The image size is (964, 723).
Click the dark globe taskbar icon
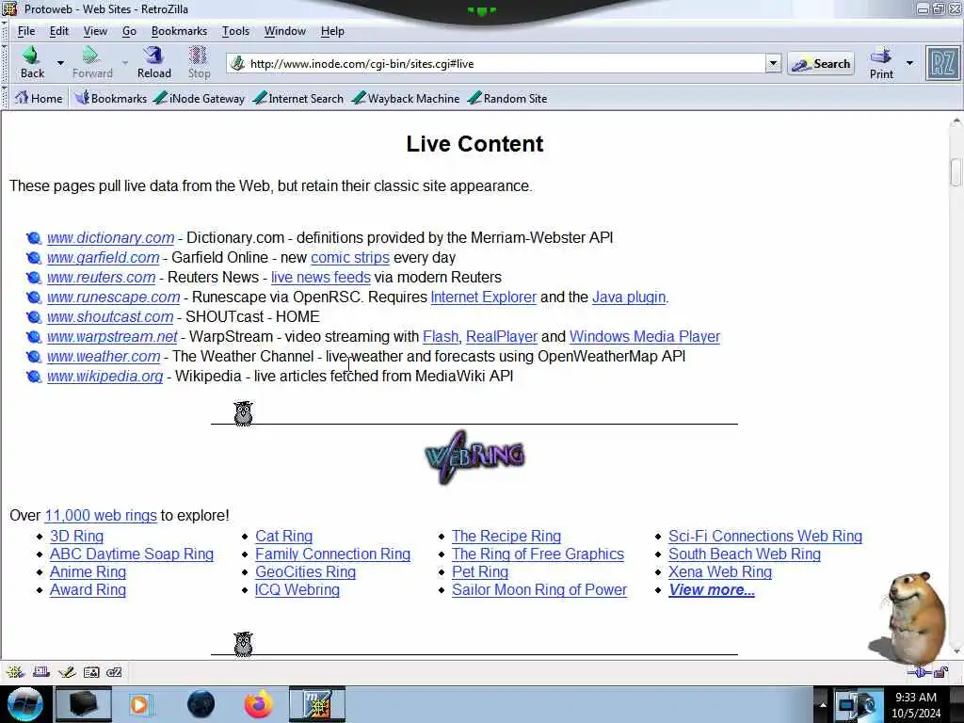pyautogui.click(x=201, y=704)
